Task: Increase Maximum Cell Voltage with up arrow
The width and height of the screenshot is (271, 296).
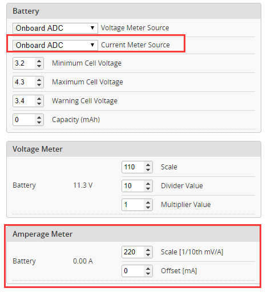Action: [x=39, y=80]
